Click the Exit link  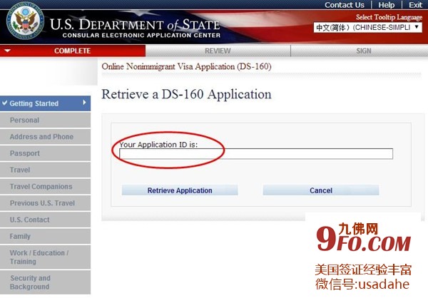(x=415, y=5)
